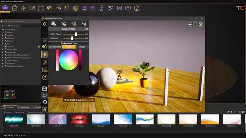Collapse the Scene Browser panel arrow
246x138 pixels.
1,21
